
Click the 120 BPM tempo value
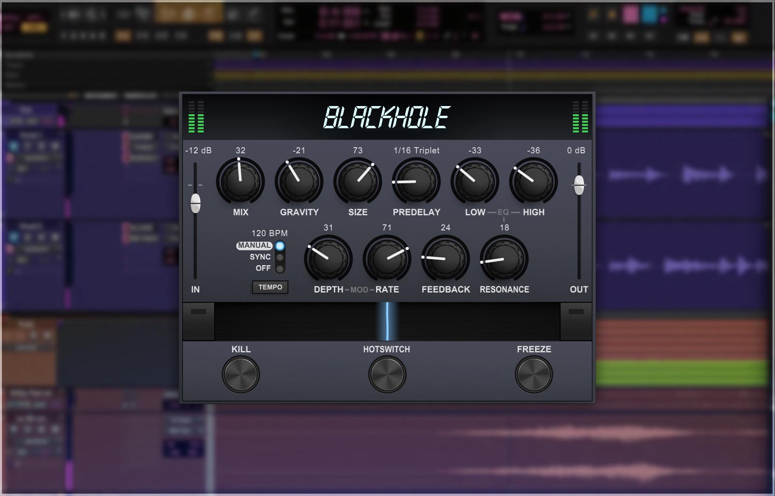pos(270,233)
